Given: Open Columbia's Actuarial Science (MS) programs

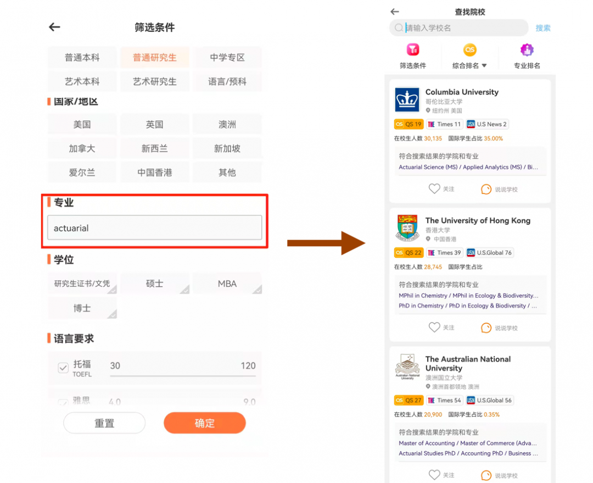Looking at the screenshot, I should (x=428, y=167).
